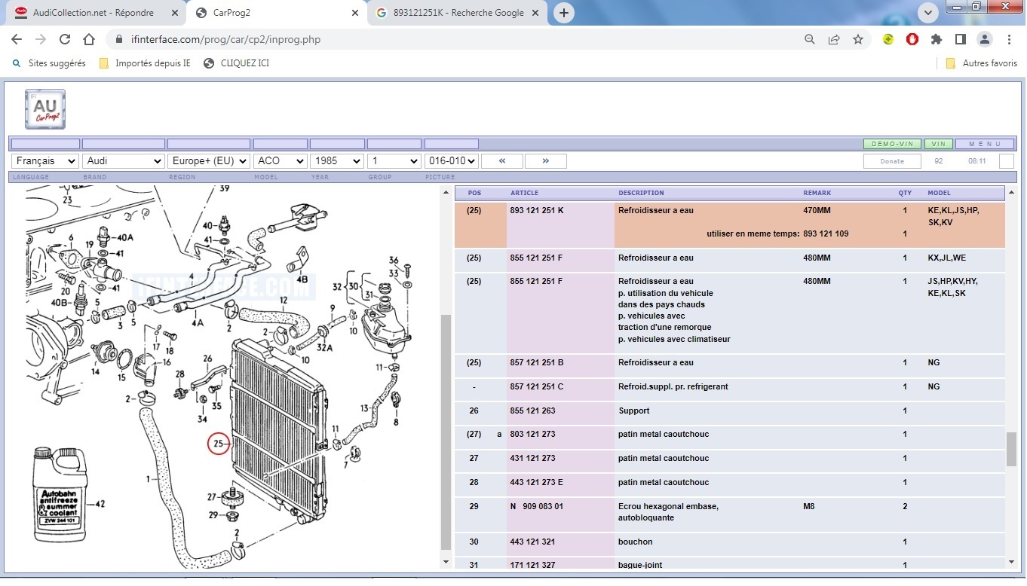Go to next picture with » button
1027x586 pixels.
[545, 160]
